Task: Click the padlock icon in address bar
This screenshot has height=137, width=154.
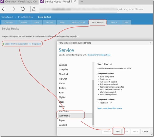Action: (x=34, y=9)
